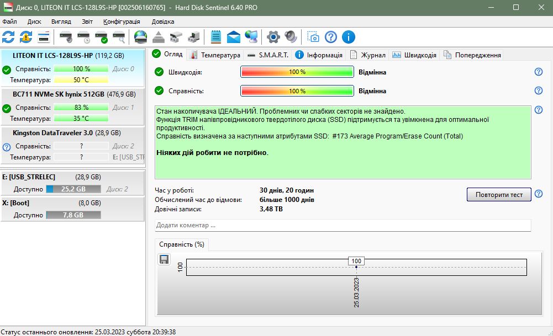Click the disk panel layout toolbar icon
553x336 pixels.
coord(44,37)
